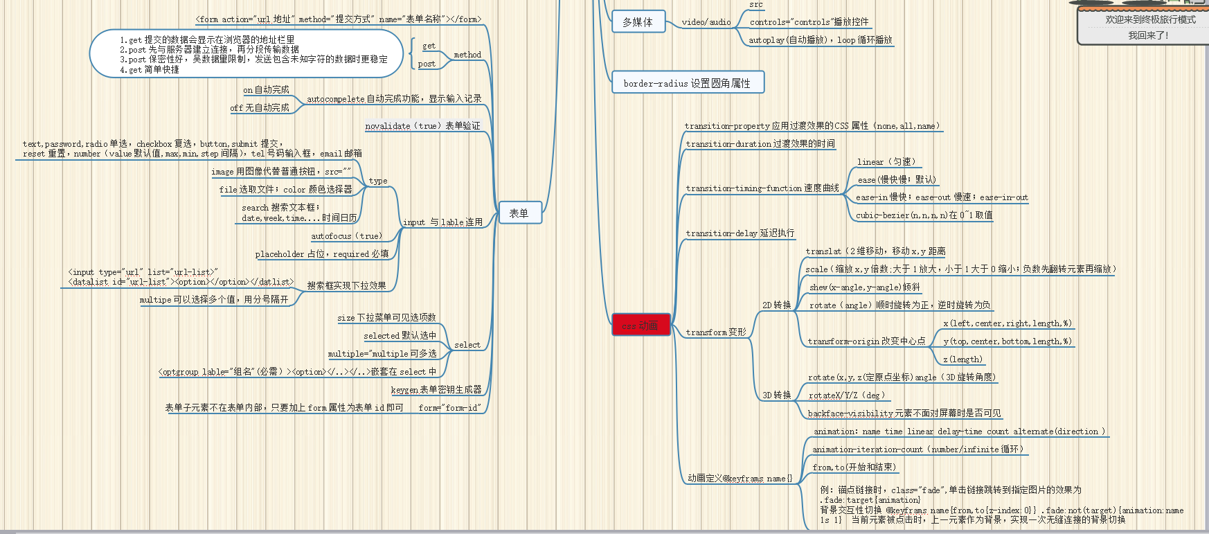Viewport: 1209px width, 534px height.
Task: Select the rotate (angle) 顺时旋转为正 node
Action: pos(900,305)
